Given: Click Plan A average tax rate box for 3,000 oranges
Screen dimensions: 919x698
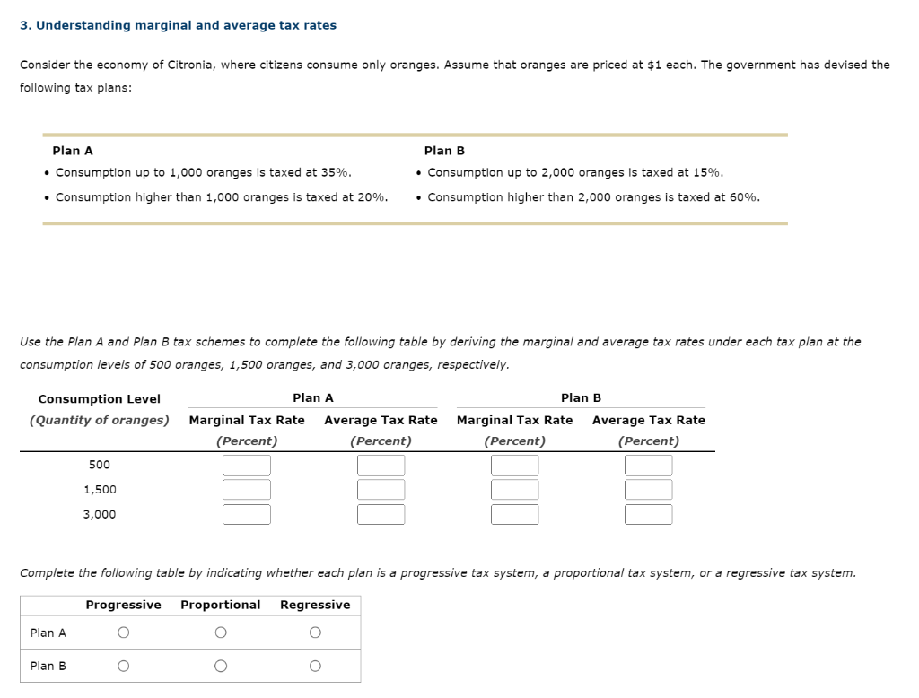Looking at the screenshot, I should coord(381,514).
